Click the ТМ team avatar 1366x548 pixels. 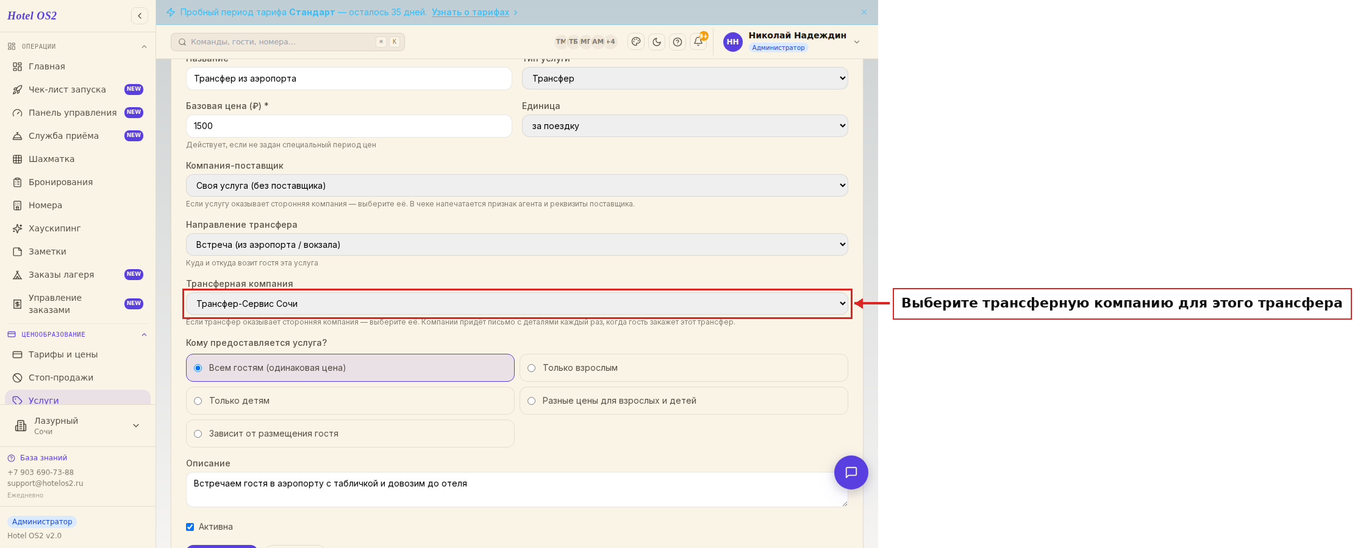560,42
